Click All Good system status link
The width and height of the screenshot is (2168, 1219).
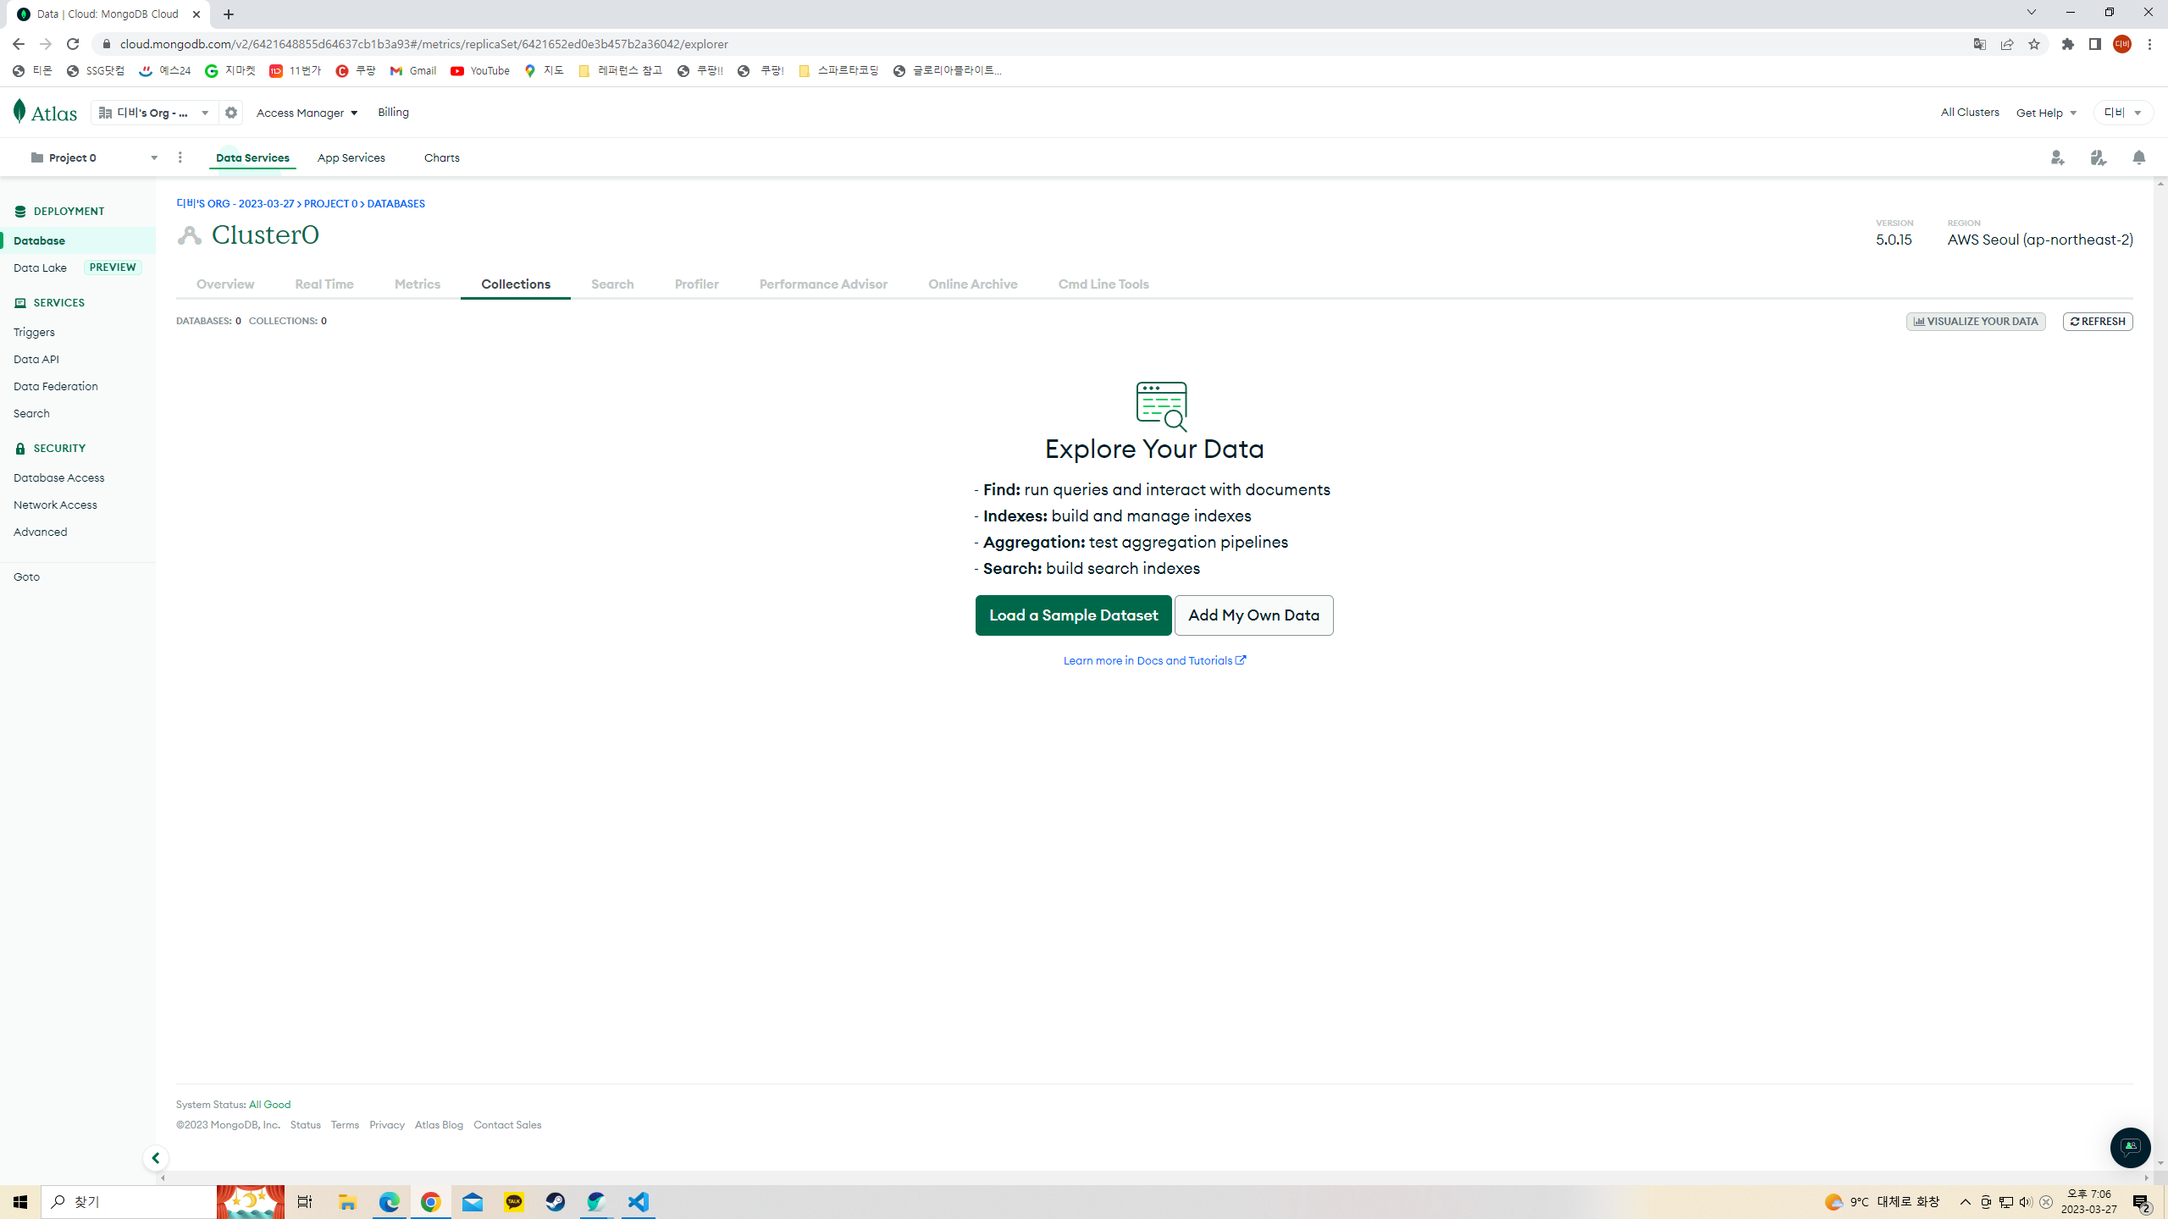(x=269, y=1105)
